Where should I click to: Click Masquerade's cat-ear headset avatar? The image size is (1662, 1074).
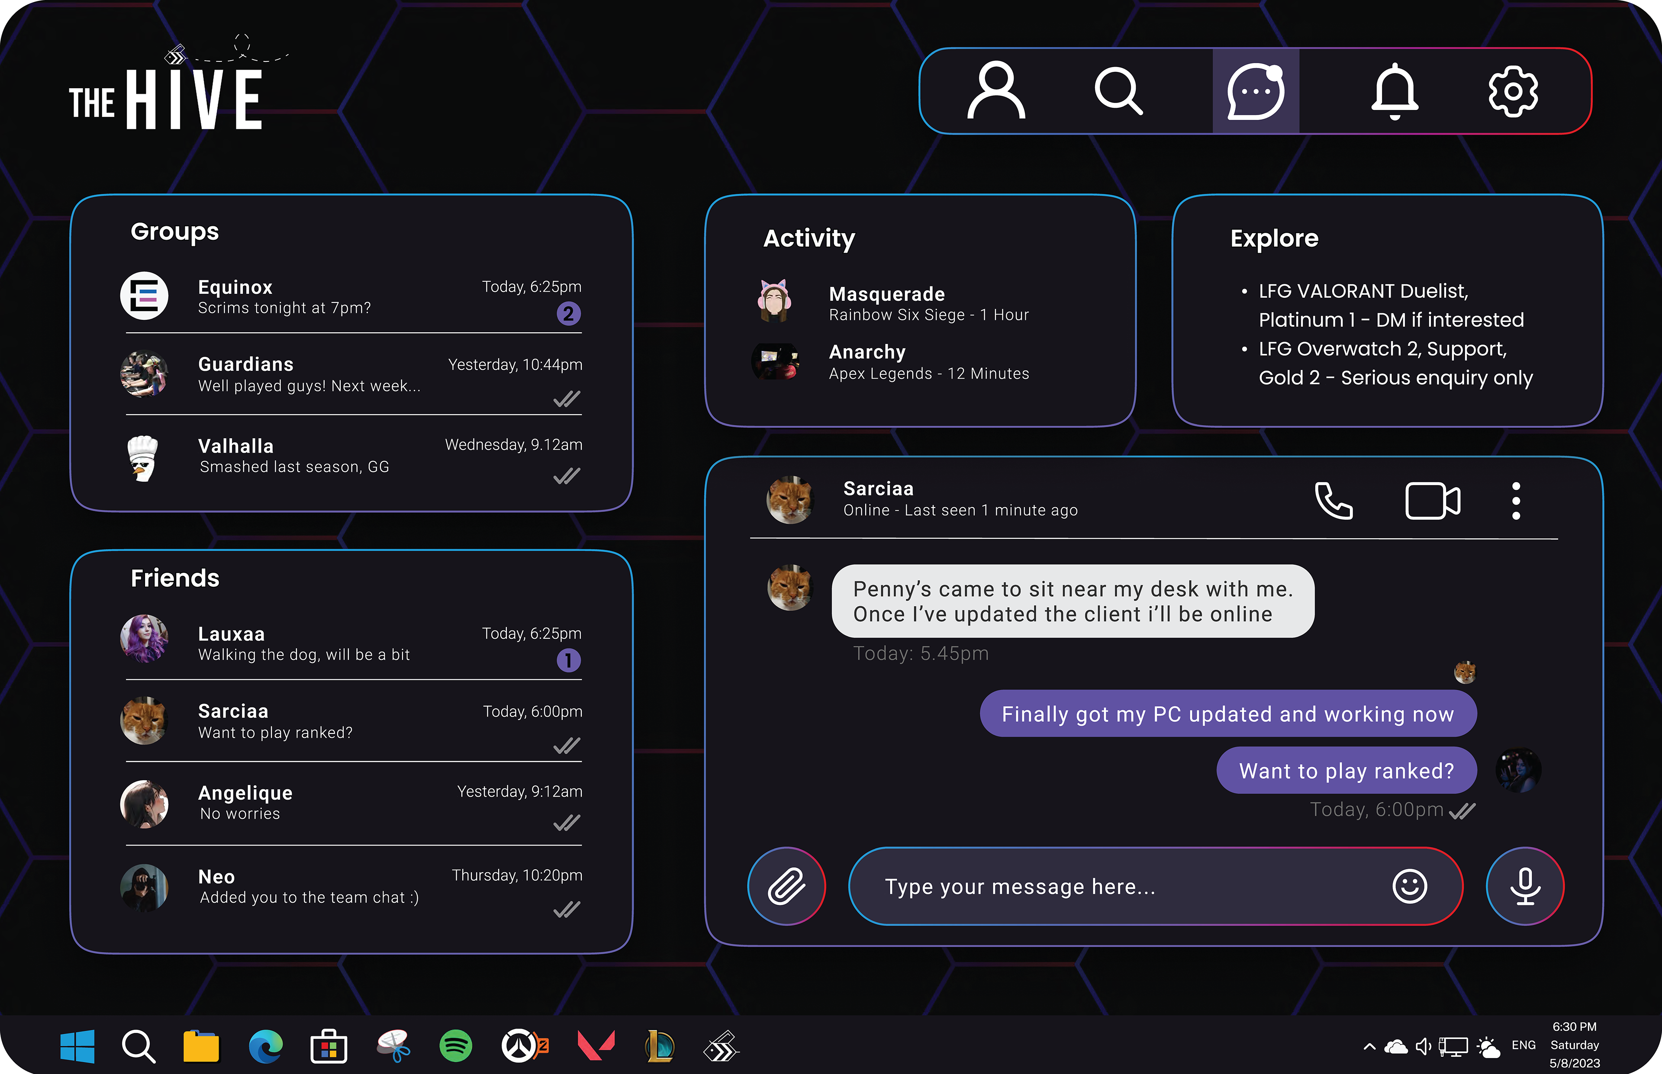pyautogui.click(x=774, y=301)
